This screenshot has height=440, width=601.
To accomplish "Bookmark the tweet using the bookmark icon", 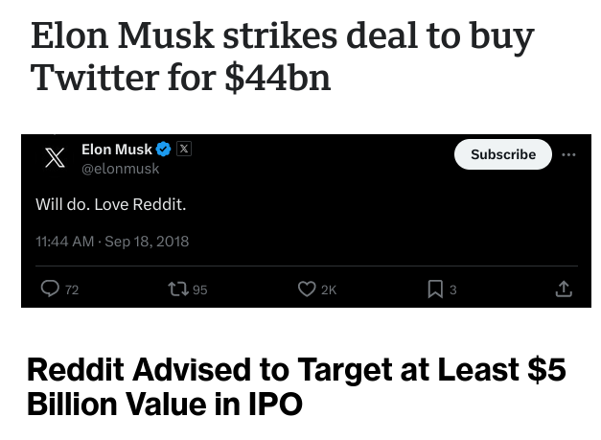I will pyautogui.click(x=435, y=289).
